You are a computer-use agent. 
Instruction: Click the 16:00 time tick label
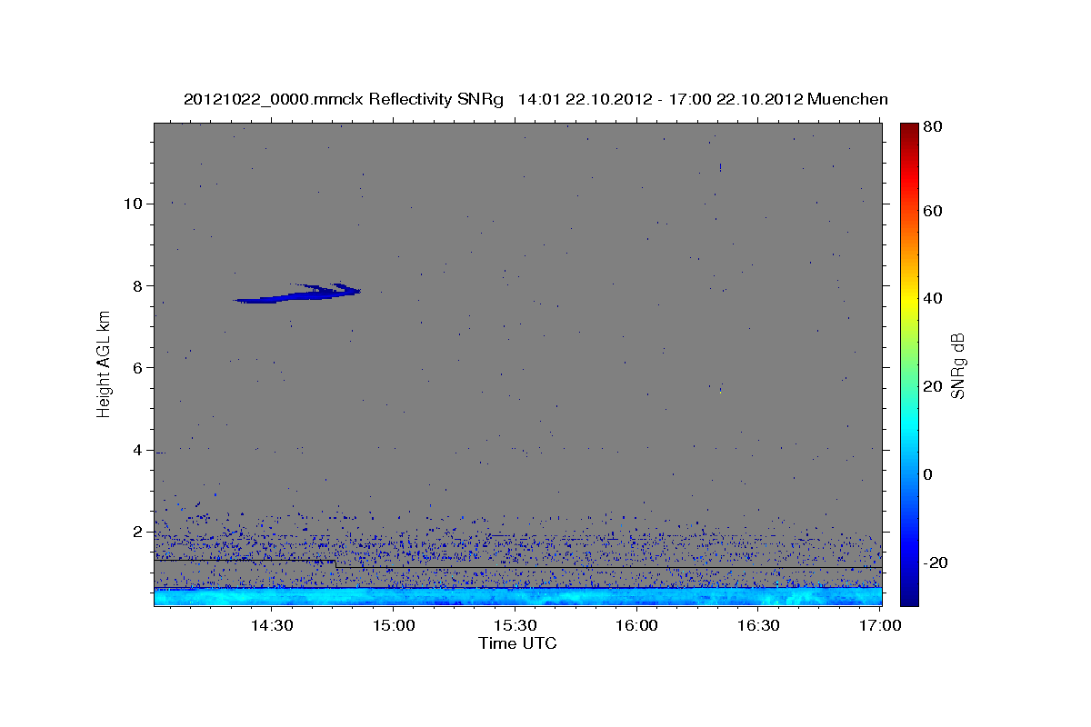(636, 625)
